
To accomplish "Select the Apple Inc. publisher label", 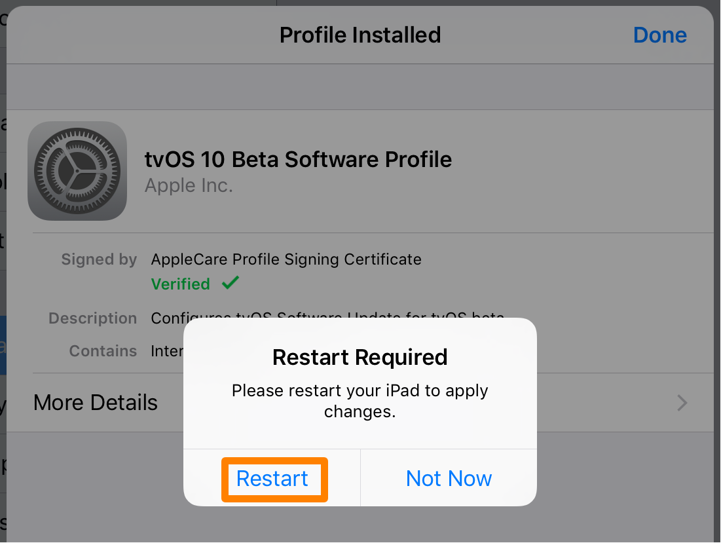I will pyautogui.click(x=189, y=185).
